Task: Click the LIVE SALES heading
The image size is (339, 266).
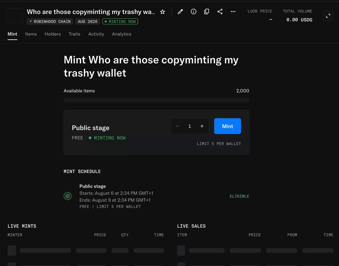Action: [x=192, y=226]
